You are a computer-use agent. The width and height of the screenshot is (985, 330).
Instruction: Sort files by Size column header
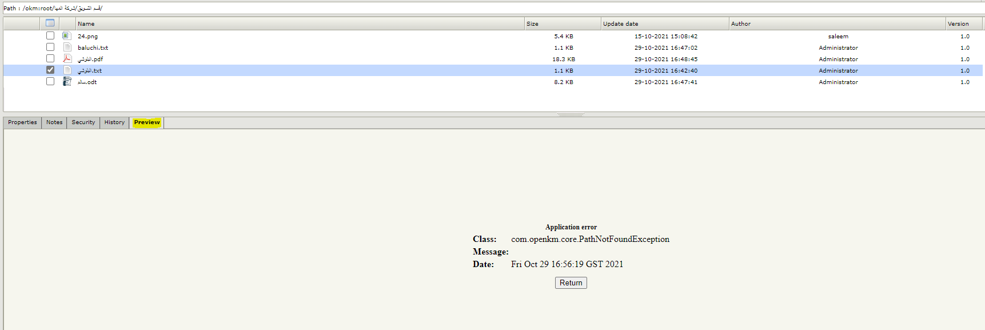tap(532, 24)
